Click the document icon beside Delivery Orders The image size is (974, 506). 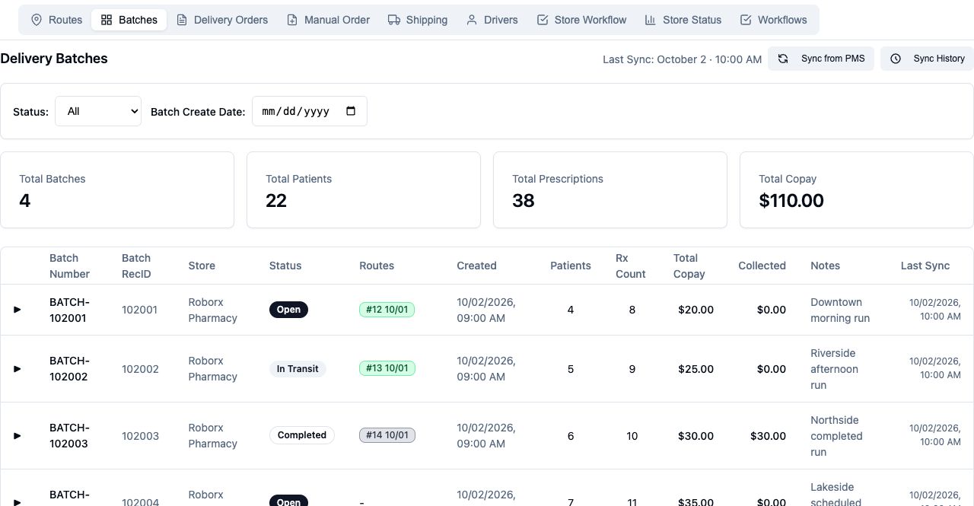coord(182,20)
